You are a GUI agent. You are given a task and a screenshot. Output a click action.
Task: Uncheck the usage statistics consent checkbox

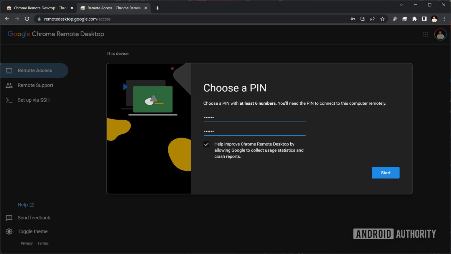tap(206, 144)
